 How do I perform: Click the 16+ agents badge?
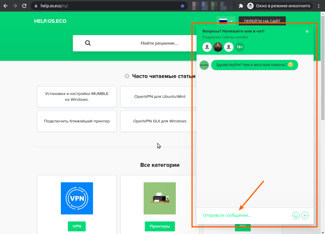pos(240,47)
